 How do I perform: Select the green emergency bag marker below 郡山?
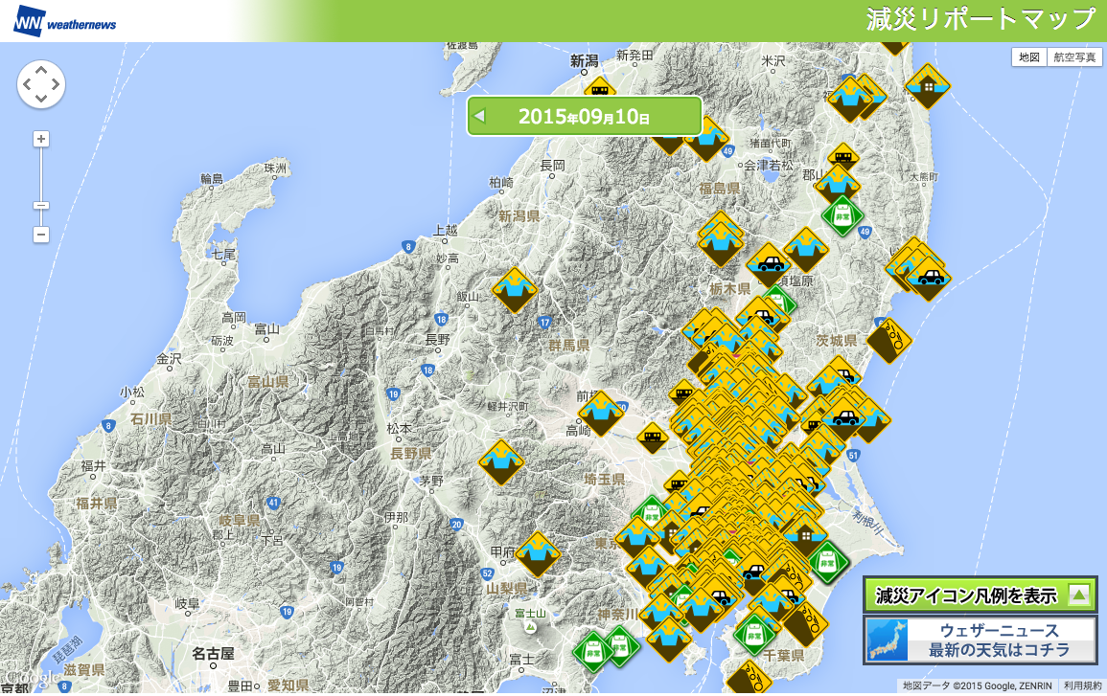click(842, 214)
